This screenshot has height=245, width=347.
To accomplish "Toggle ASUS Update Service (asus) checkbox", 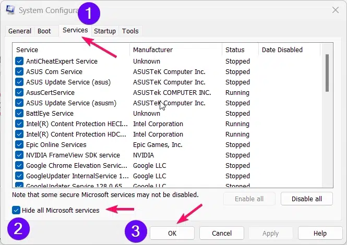I will point(19,82).
